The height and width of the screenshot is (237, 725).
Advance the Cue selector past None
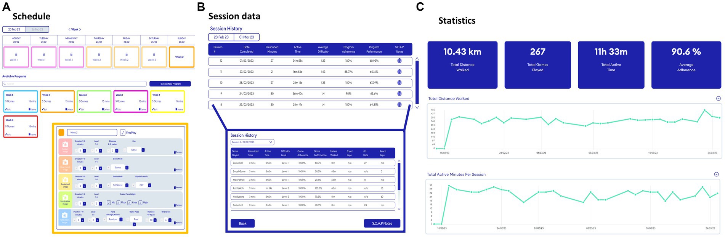[143, 150]
